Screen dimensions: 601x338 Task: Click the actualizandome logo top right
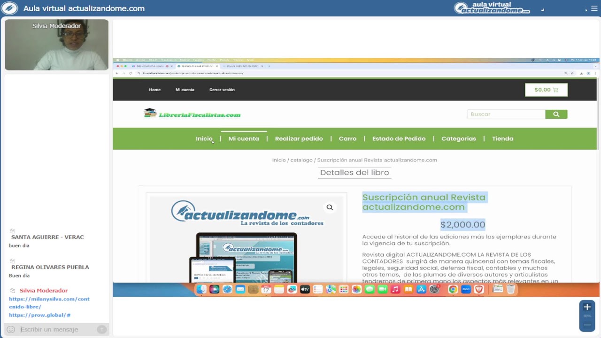coord(492,8)
